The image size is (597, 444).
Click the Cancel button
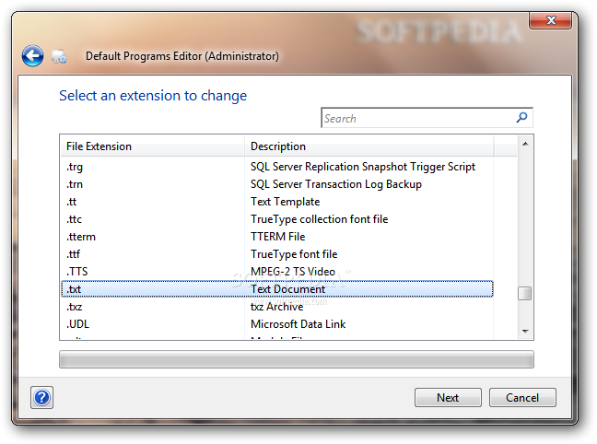point(522,398)
